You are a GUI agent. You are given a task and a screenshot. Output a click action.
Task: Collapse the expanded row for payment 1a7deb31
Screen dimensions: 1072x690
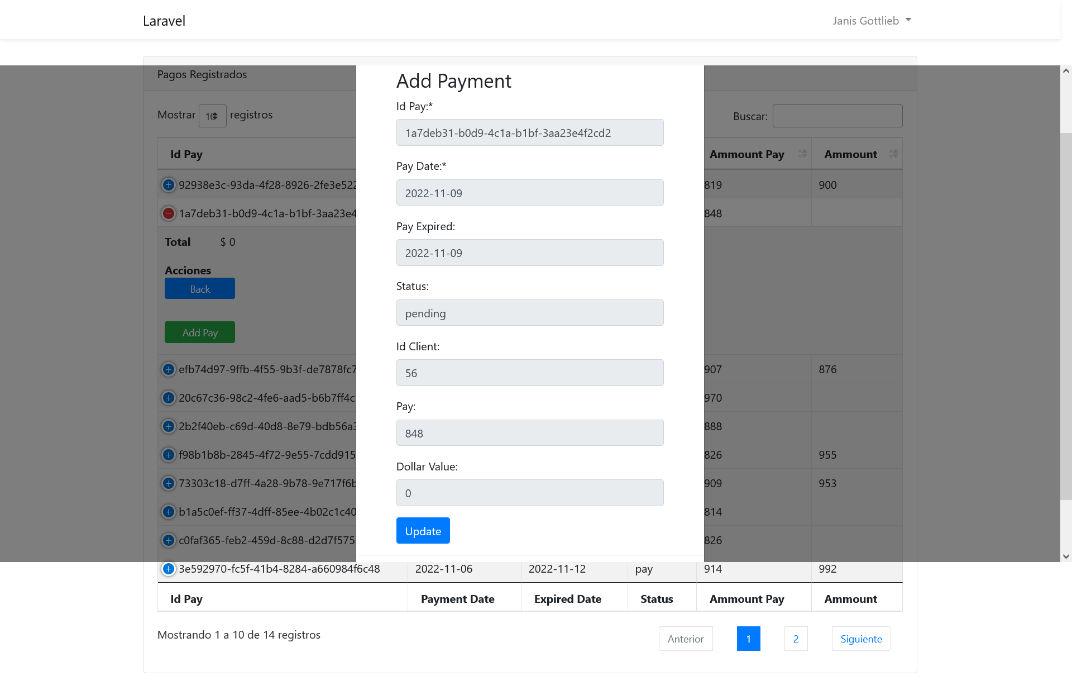pyautogui.click(x=168, y=213)
